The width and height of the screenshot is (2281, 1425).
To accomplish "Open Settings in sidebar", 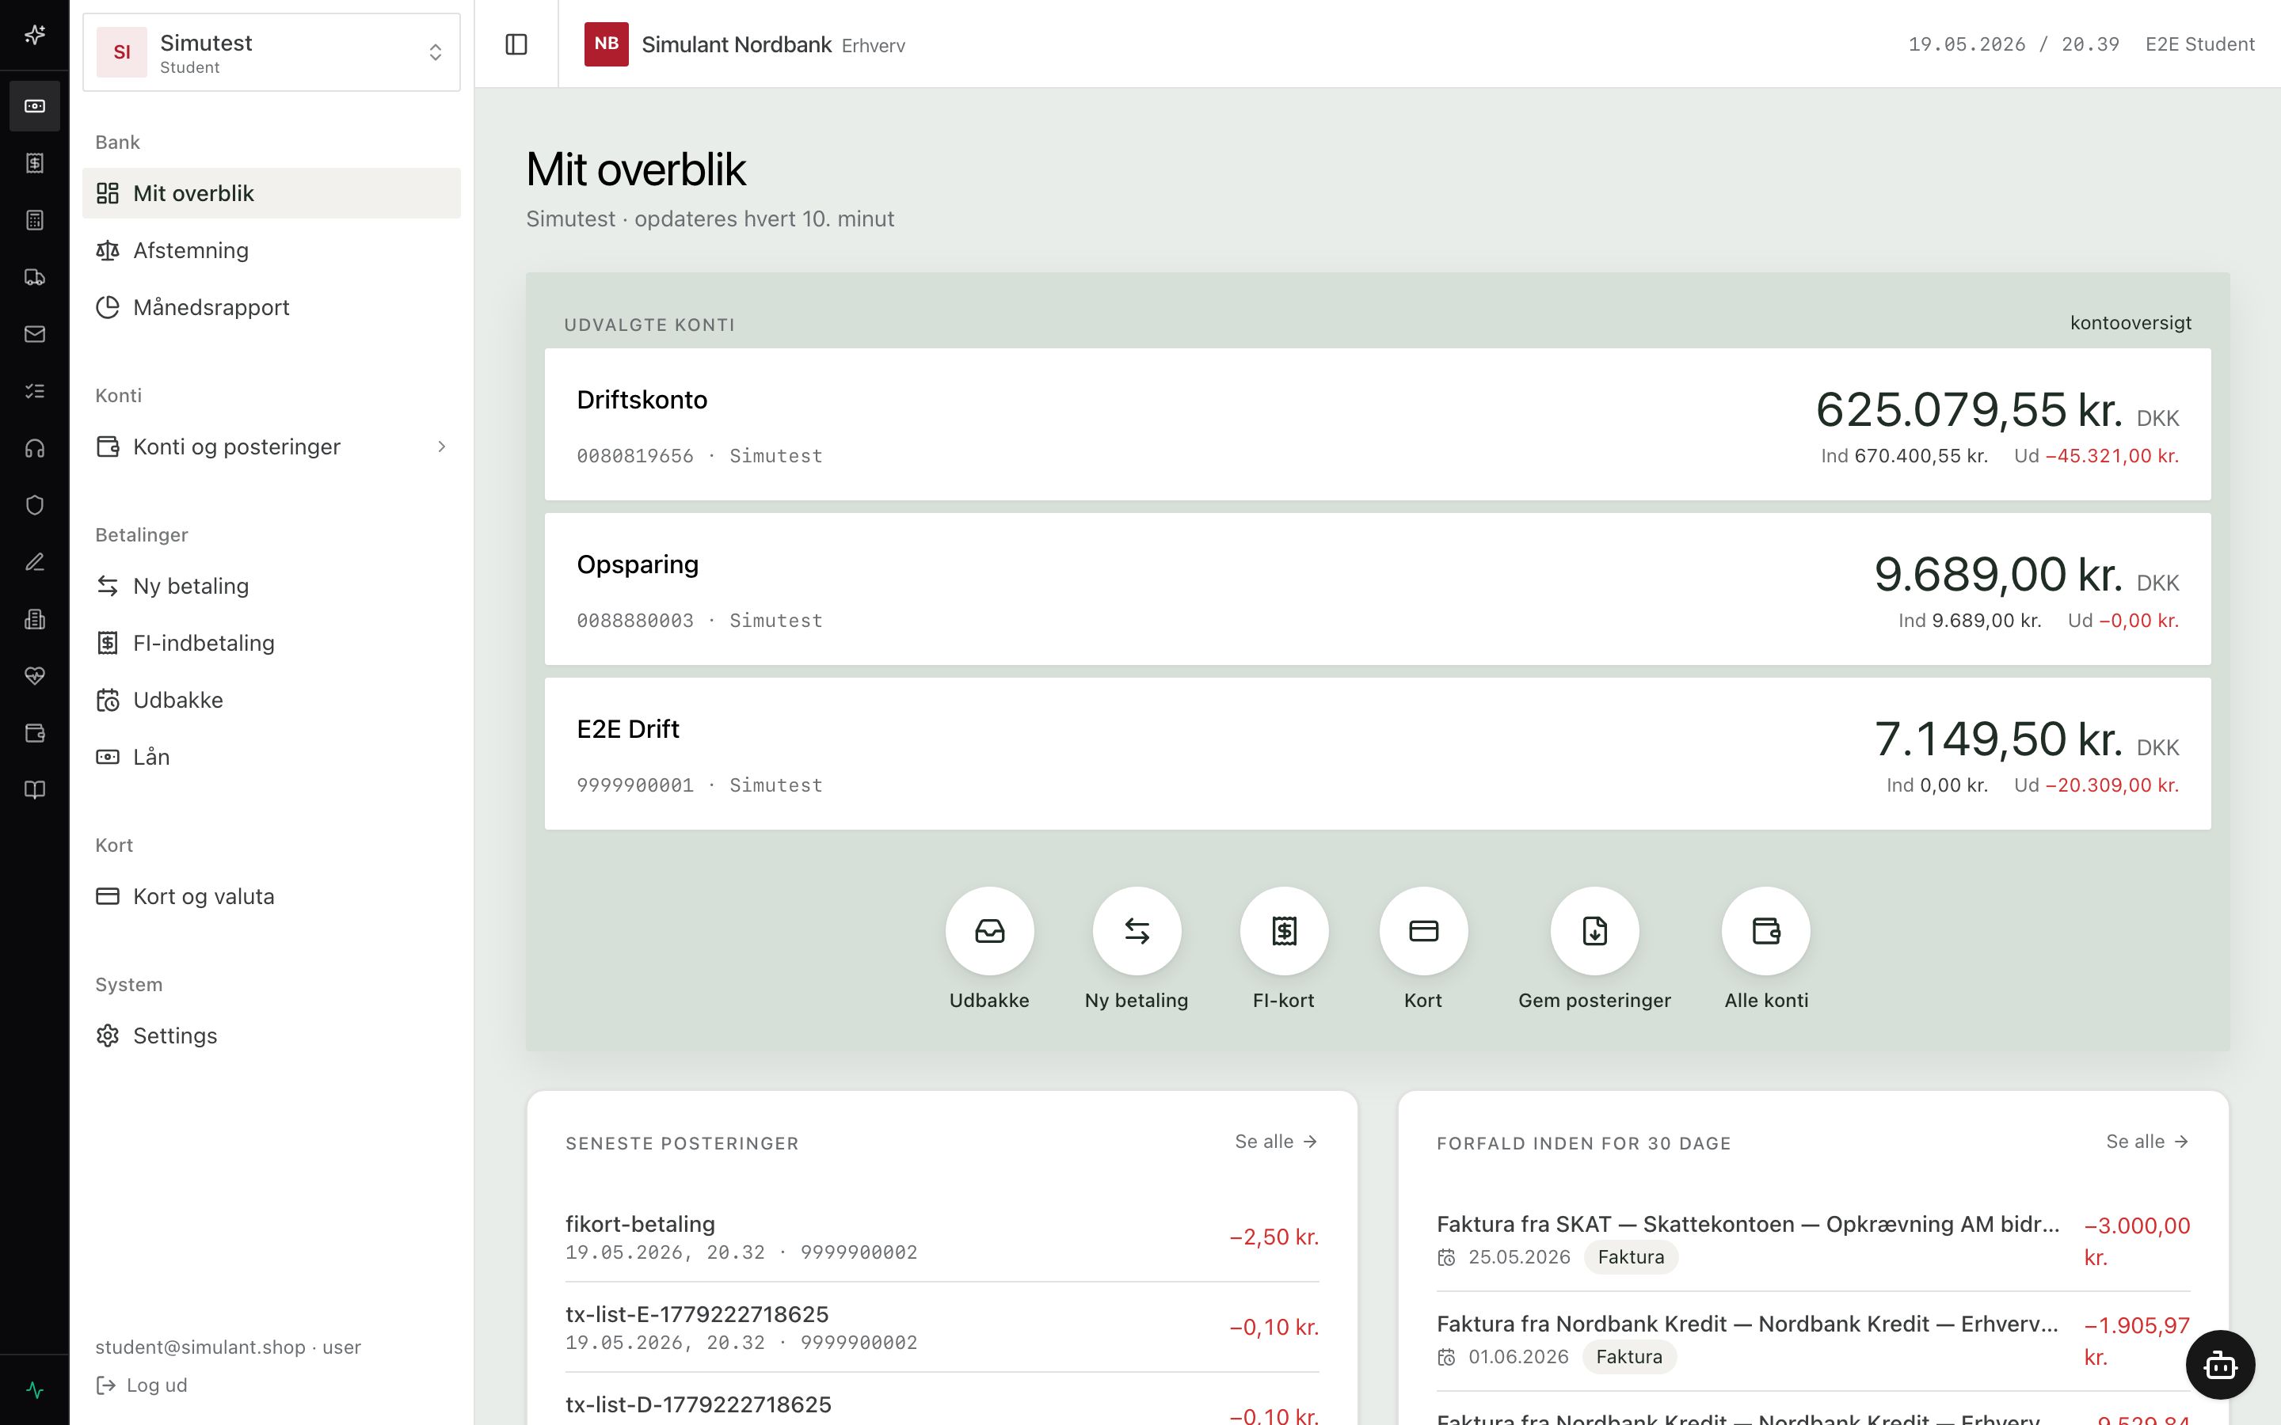I will point(272,1035).
